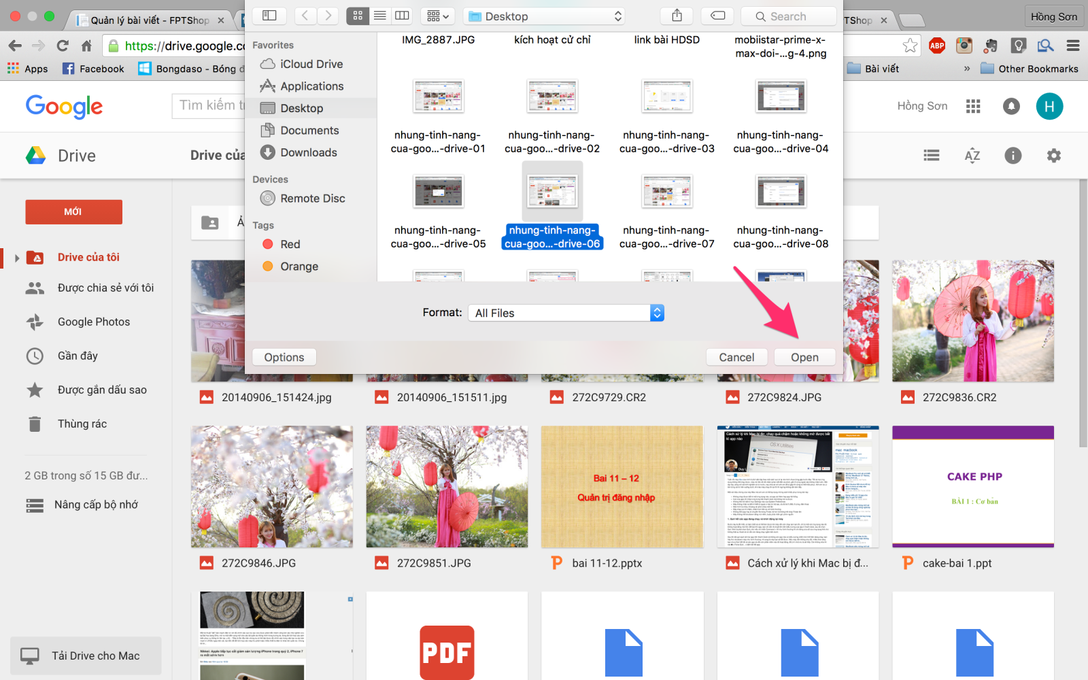Switch file dialog to list view
Viewport: 1088px width, 680px height.
[379, 15]
